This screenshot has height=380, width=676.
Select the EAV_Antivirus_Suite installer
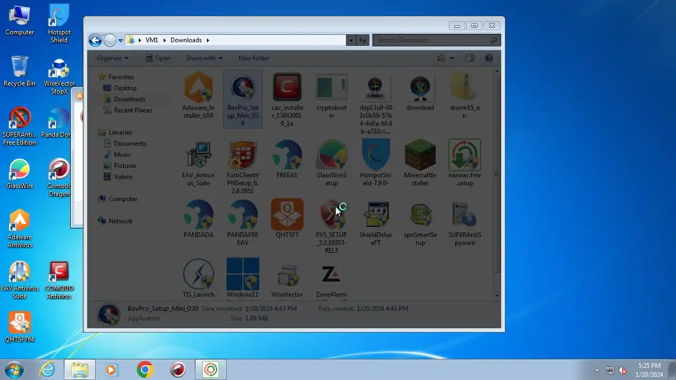coord(198,164)
